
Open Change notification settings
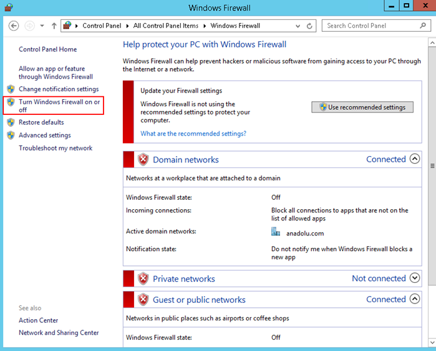[x=59, y=89]
